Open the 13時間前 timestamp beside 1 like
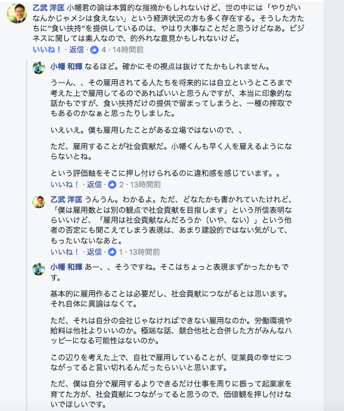344x411 pixels. pos(144,252)
